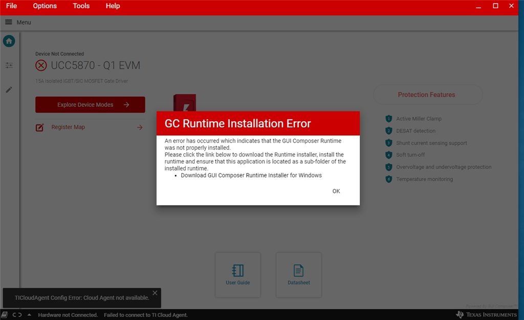Image resolution: width=524 pixels, height=320 pixels.
Task: Select the pencil edit icon in sidebar
Action: tap(9, 90)
